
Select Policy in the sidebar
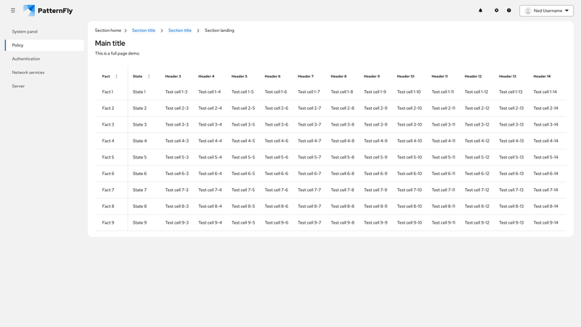[x=44, y=45]
